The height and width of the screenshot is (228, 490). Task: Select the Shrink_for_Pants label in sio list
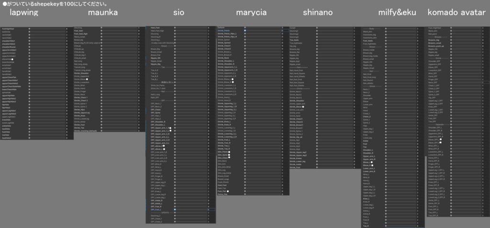click(157, 85)
